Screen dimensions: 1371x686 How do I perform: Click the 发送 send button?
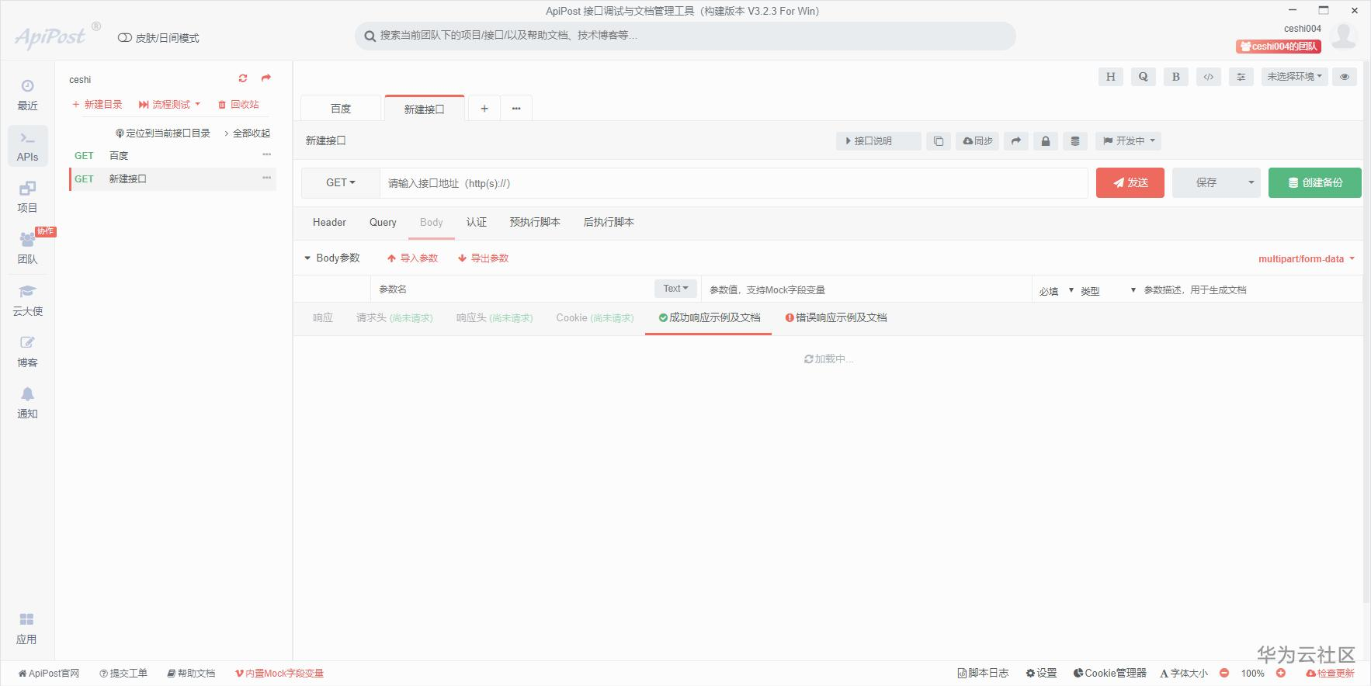(x=1130, y=183)
